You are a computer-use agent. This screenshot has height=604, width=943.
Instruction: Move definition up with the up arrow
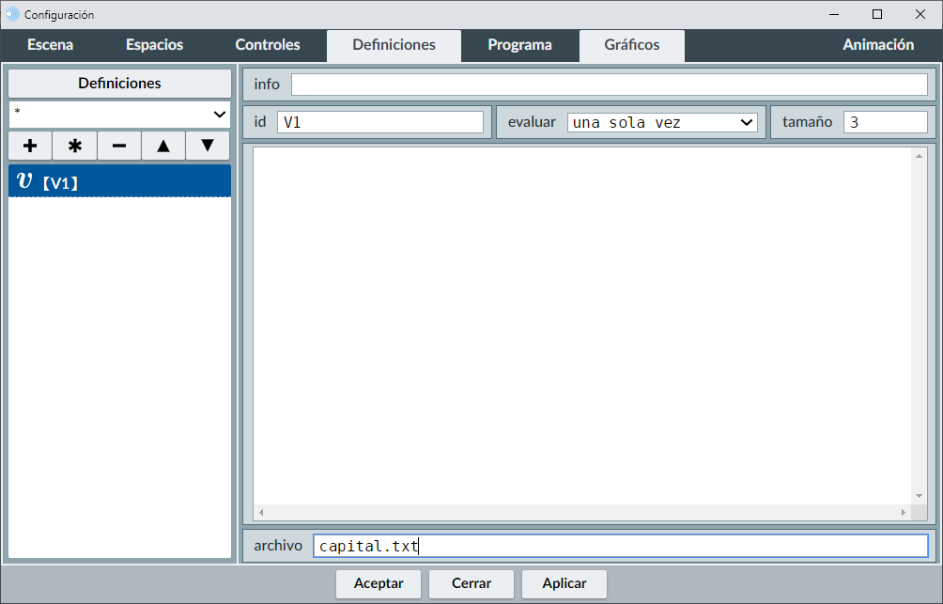tap(163, 146)
